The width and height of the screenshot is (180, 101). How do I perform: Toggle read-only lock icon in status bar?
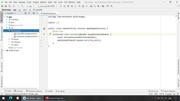(174, 94)
